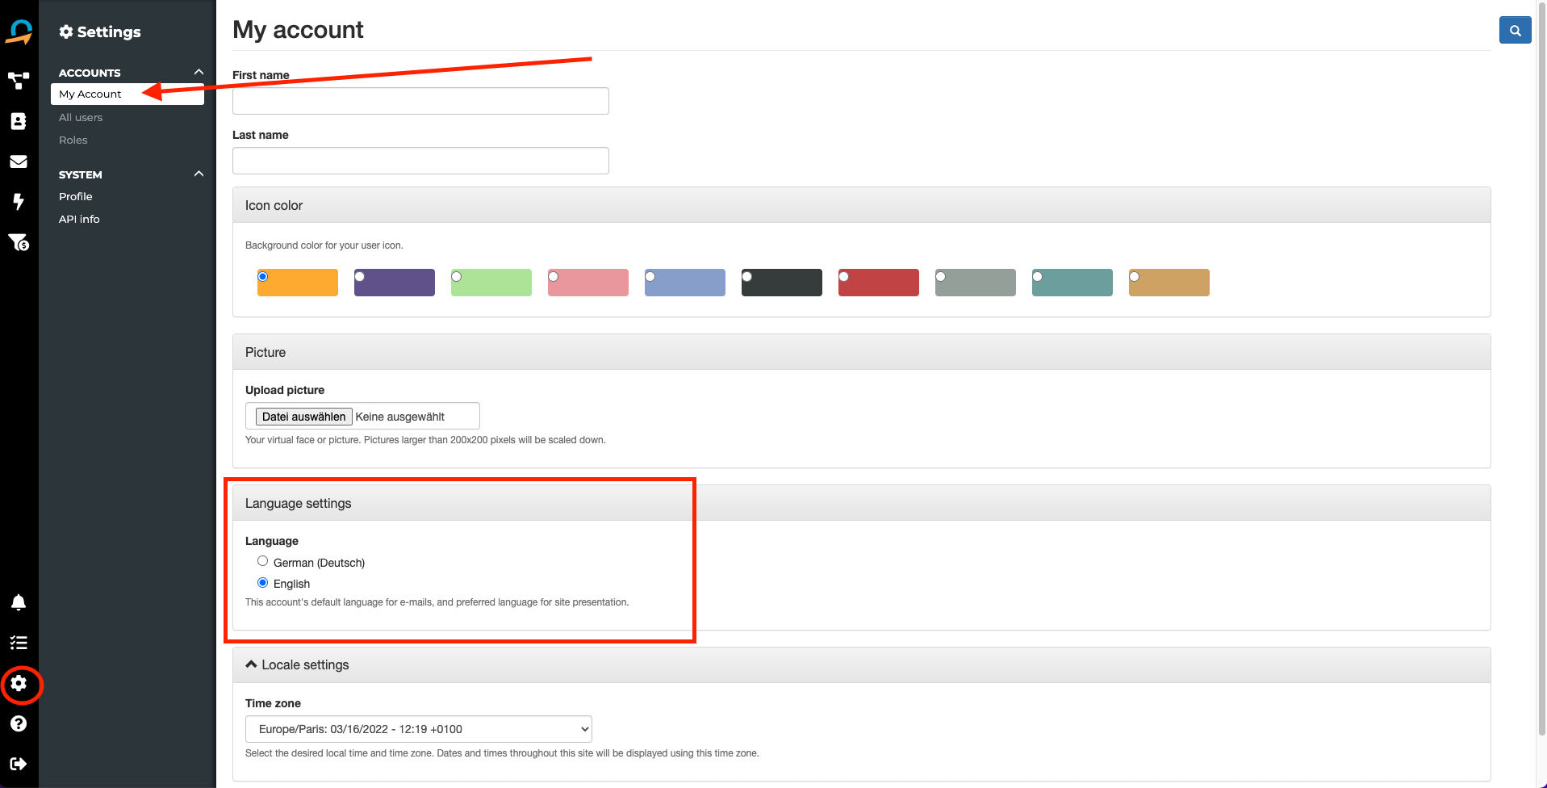Collapse the Locale settings panel

[252, 664]
